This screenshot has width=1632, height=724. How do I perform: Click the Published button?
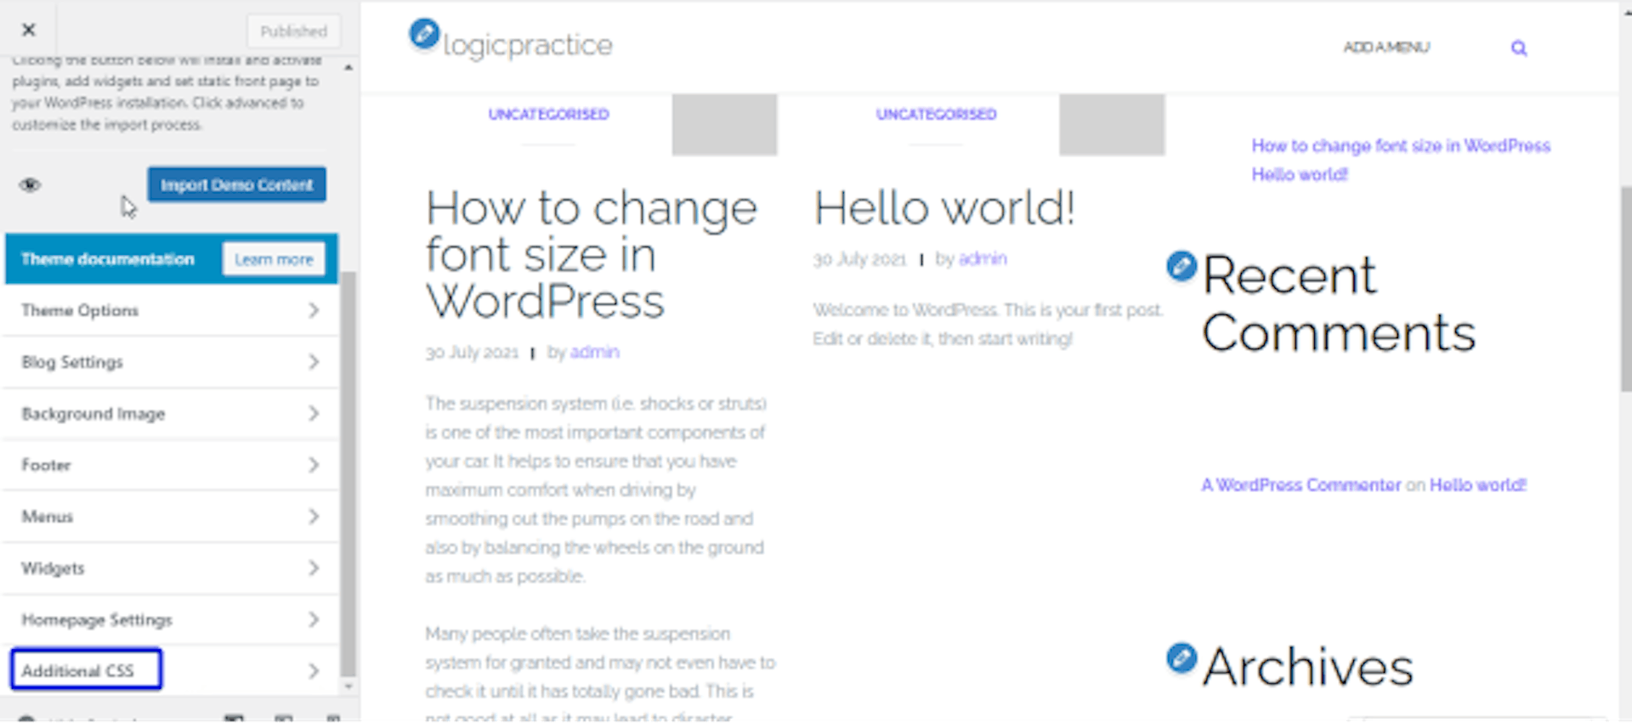click(293, 31)
